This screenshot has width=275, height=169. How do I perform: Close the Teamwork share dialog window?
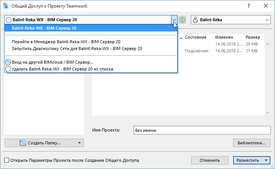click(x=266, y=6)
